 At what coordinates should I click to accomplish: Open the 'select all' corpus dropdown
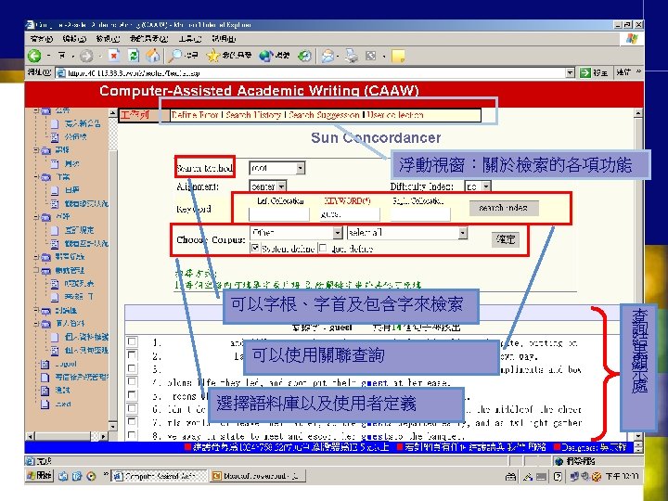pos(463,233)
